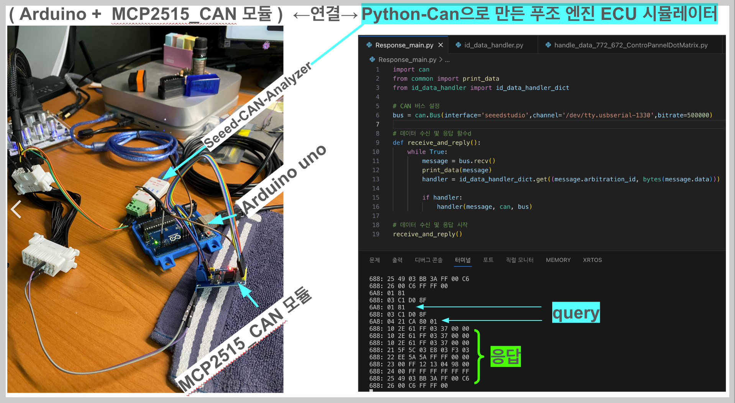735x403 pixels.
Task: Click line number 19 in the gutter
Action: click(x=376, y=234)
